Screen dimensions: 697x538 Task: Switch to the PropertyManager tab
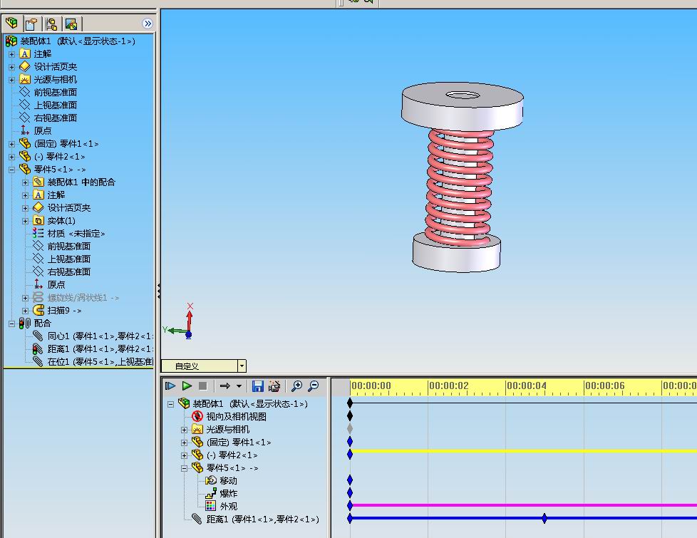[x=31, y=24]
